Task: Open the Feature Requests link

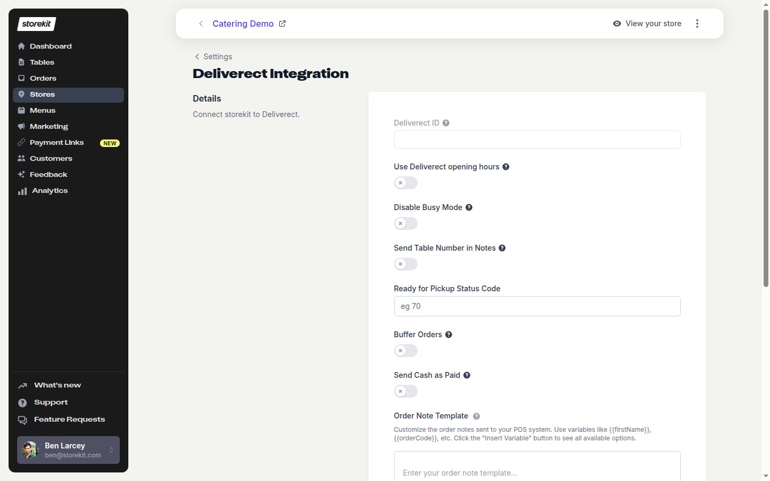Action: (68, 420)
